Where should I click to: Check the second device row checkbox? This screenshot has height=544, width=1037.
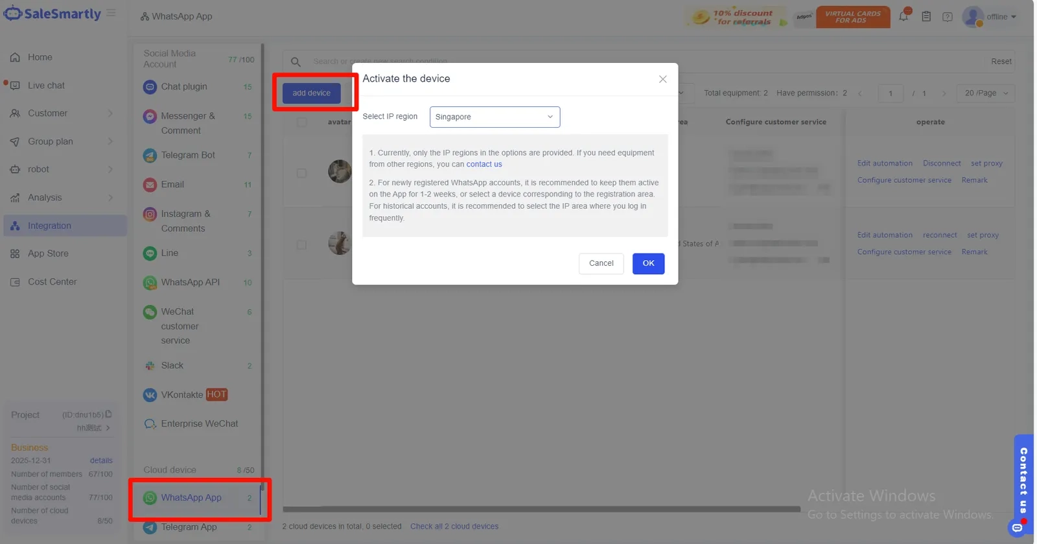pos(301,245)
